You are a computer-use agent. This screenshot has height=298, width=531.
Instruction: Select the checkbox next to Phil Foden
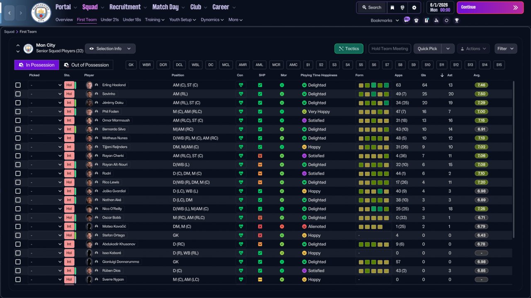[18, 112]
